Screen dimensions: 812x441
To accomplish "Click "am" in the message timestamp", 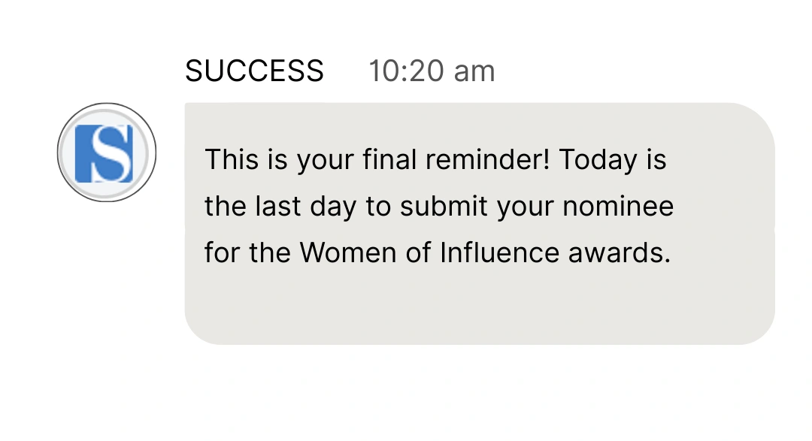I will pyautogui.click(x=474, y=71).
